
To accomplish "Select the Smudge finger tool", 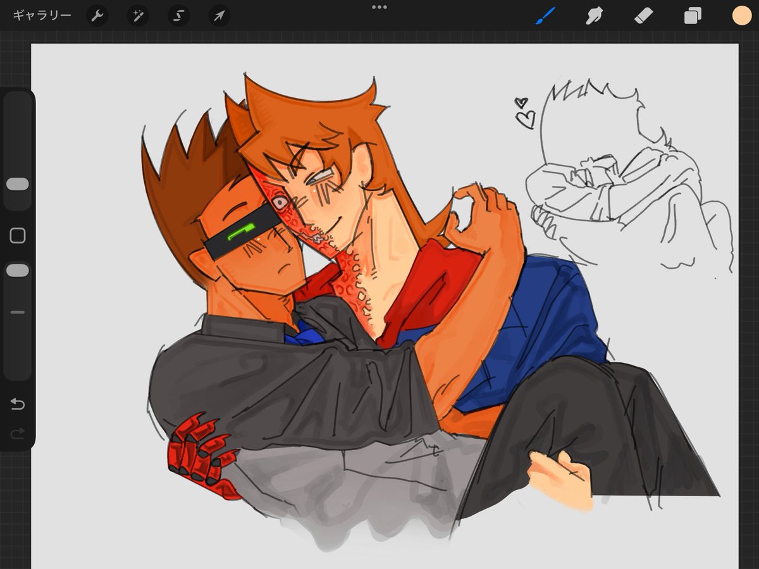I will 594,16.
